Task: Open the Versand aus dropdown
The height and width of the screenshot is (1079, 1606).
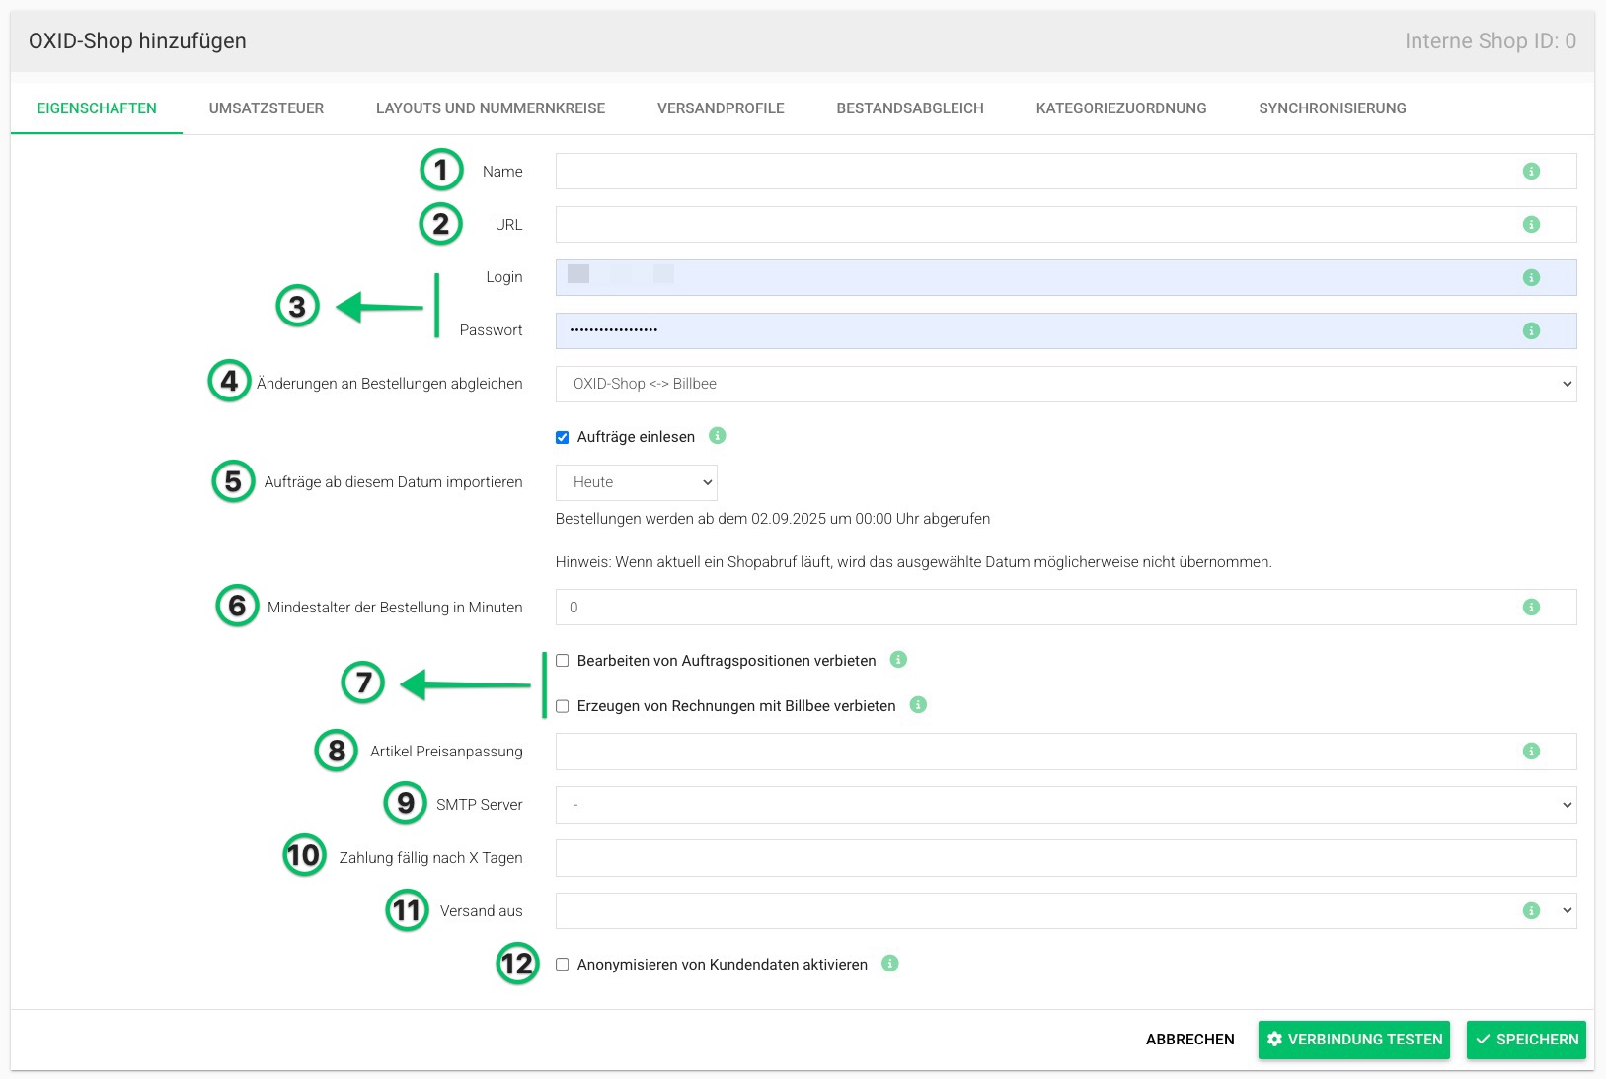Action: 1066,911
